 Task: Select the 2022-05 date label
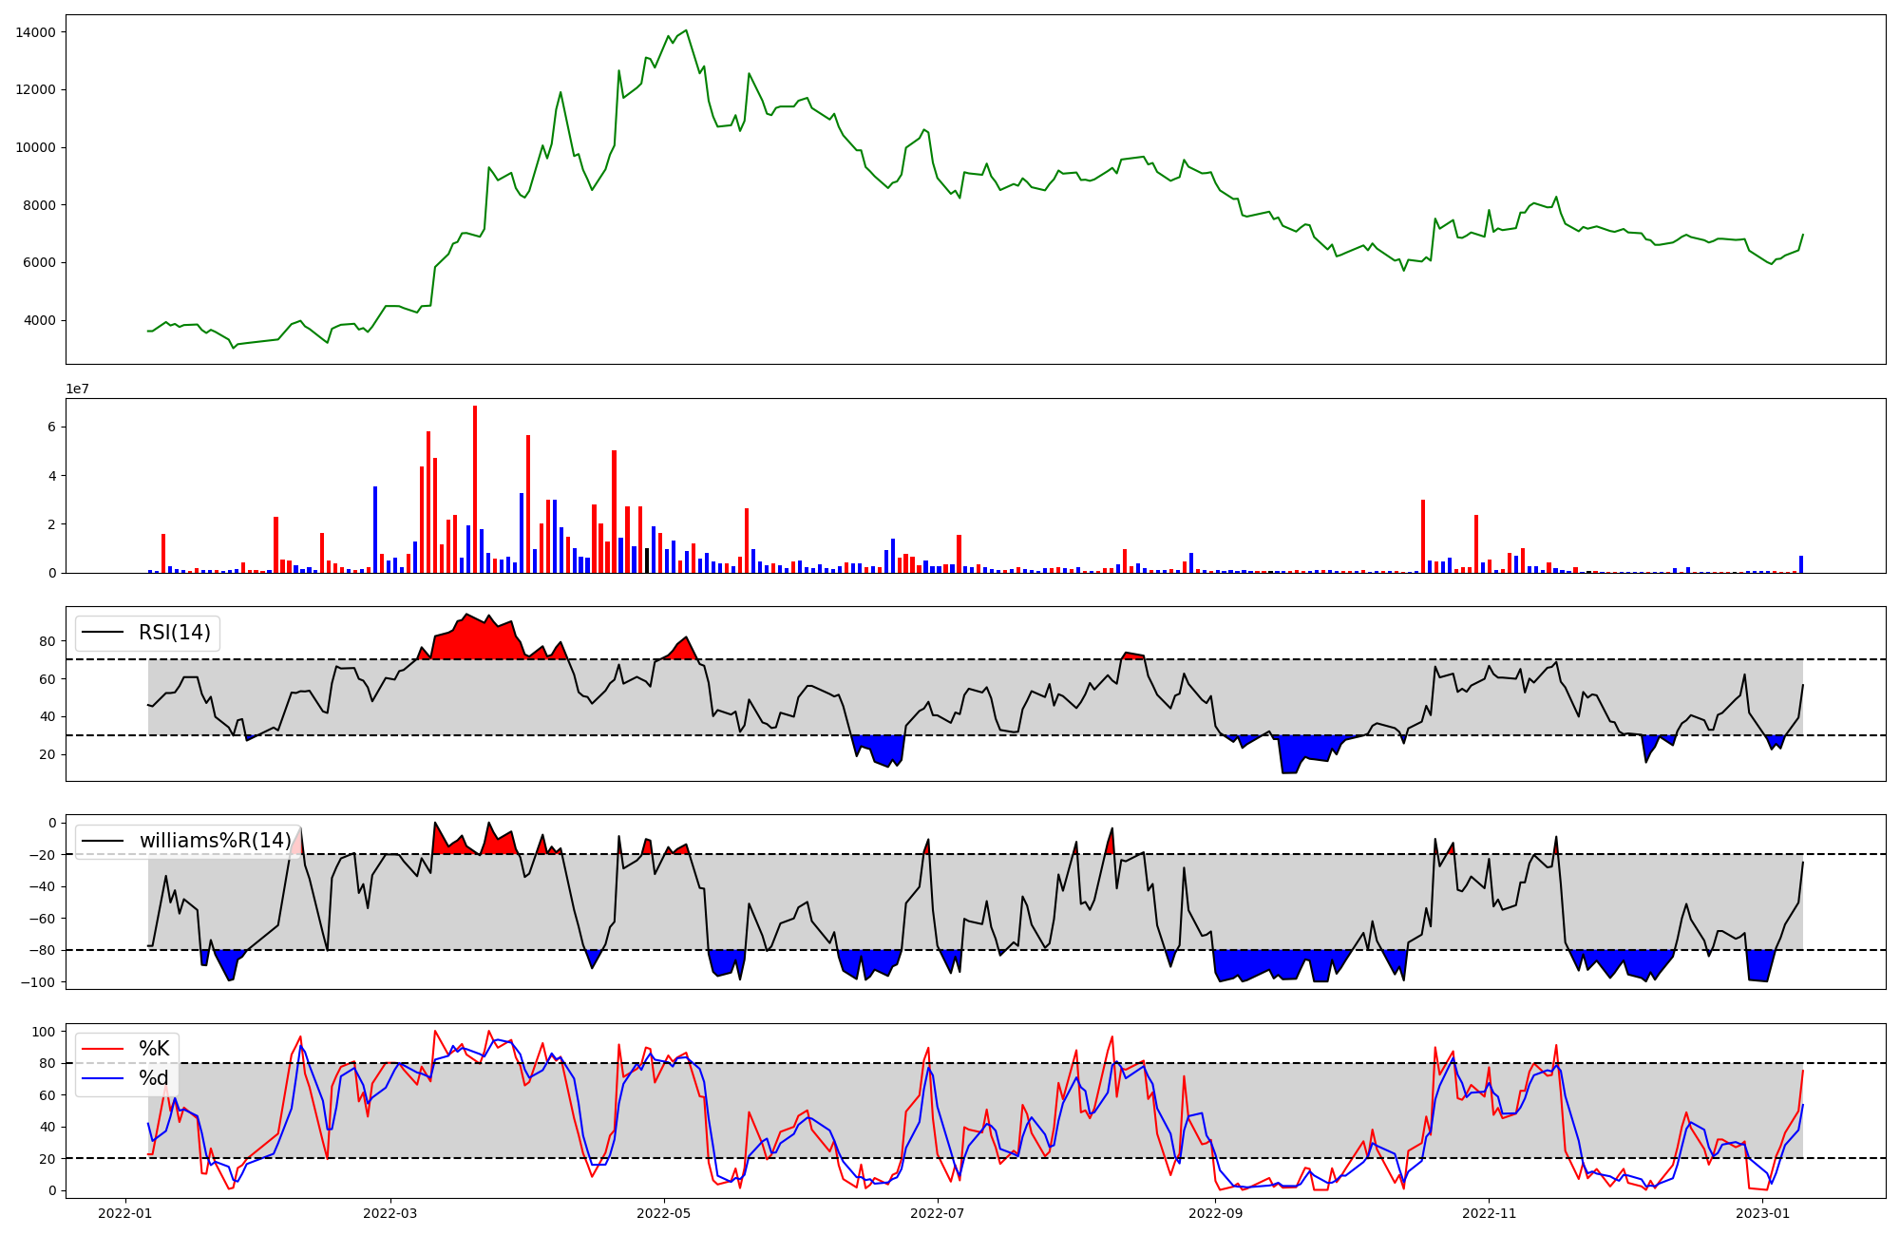click(x=663, y=1213)
